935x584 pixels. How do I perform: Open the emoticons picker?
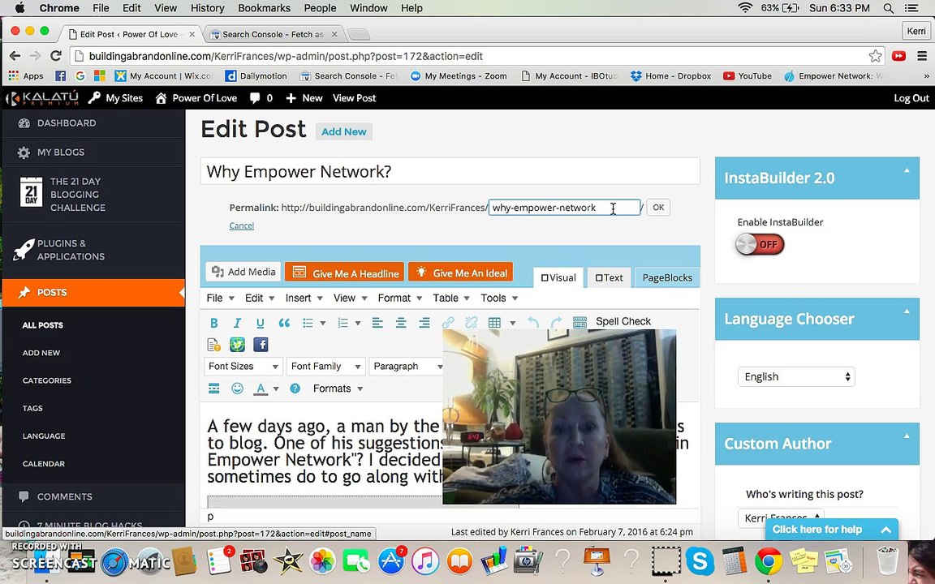(x=237, y=389)
